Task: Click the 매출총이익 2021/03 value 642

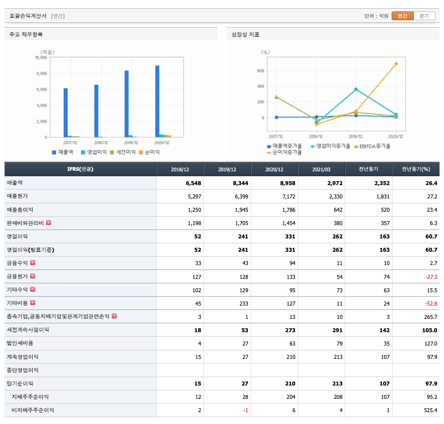Action: [338, 210]
